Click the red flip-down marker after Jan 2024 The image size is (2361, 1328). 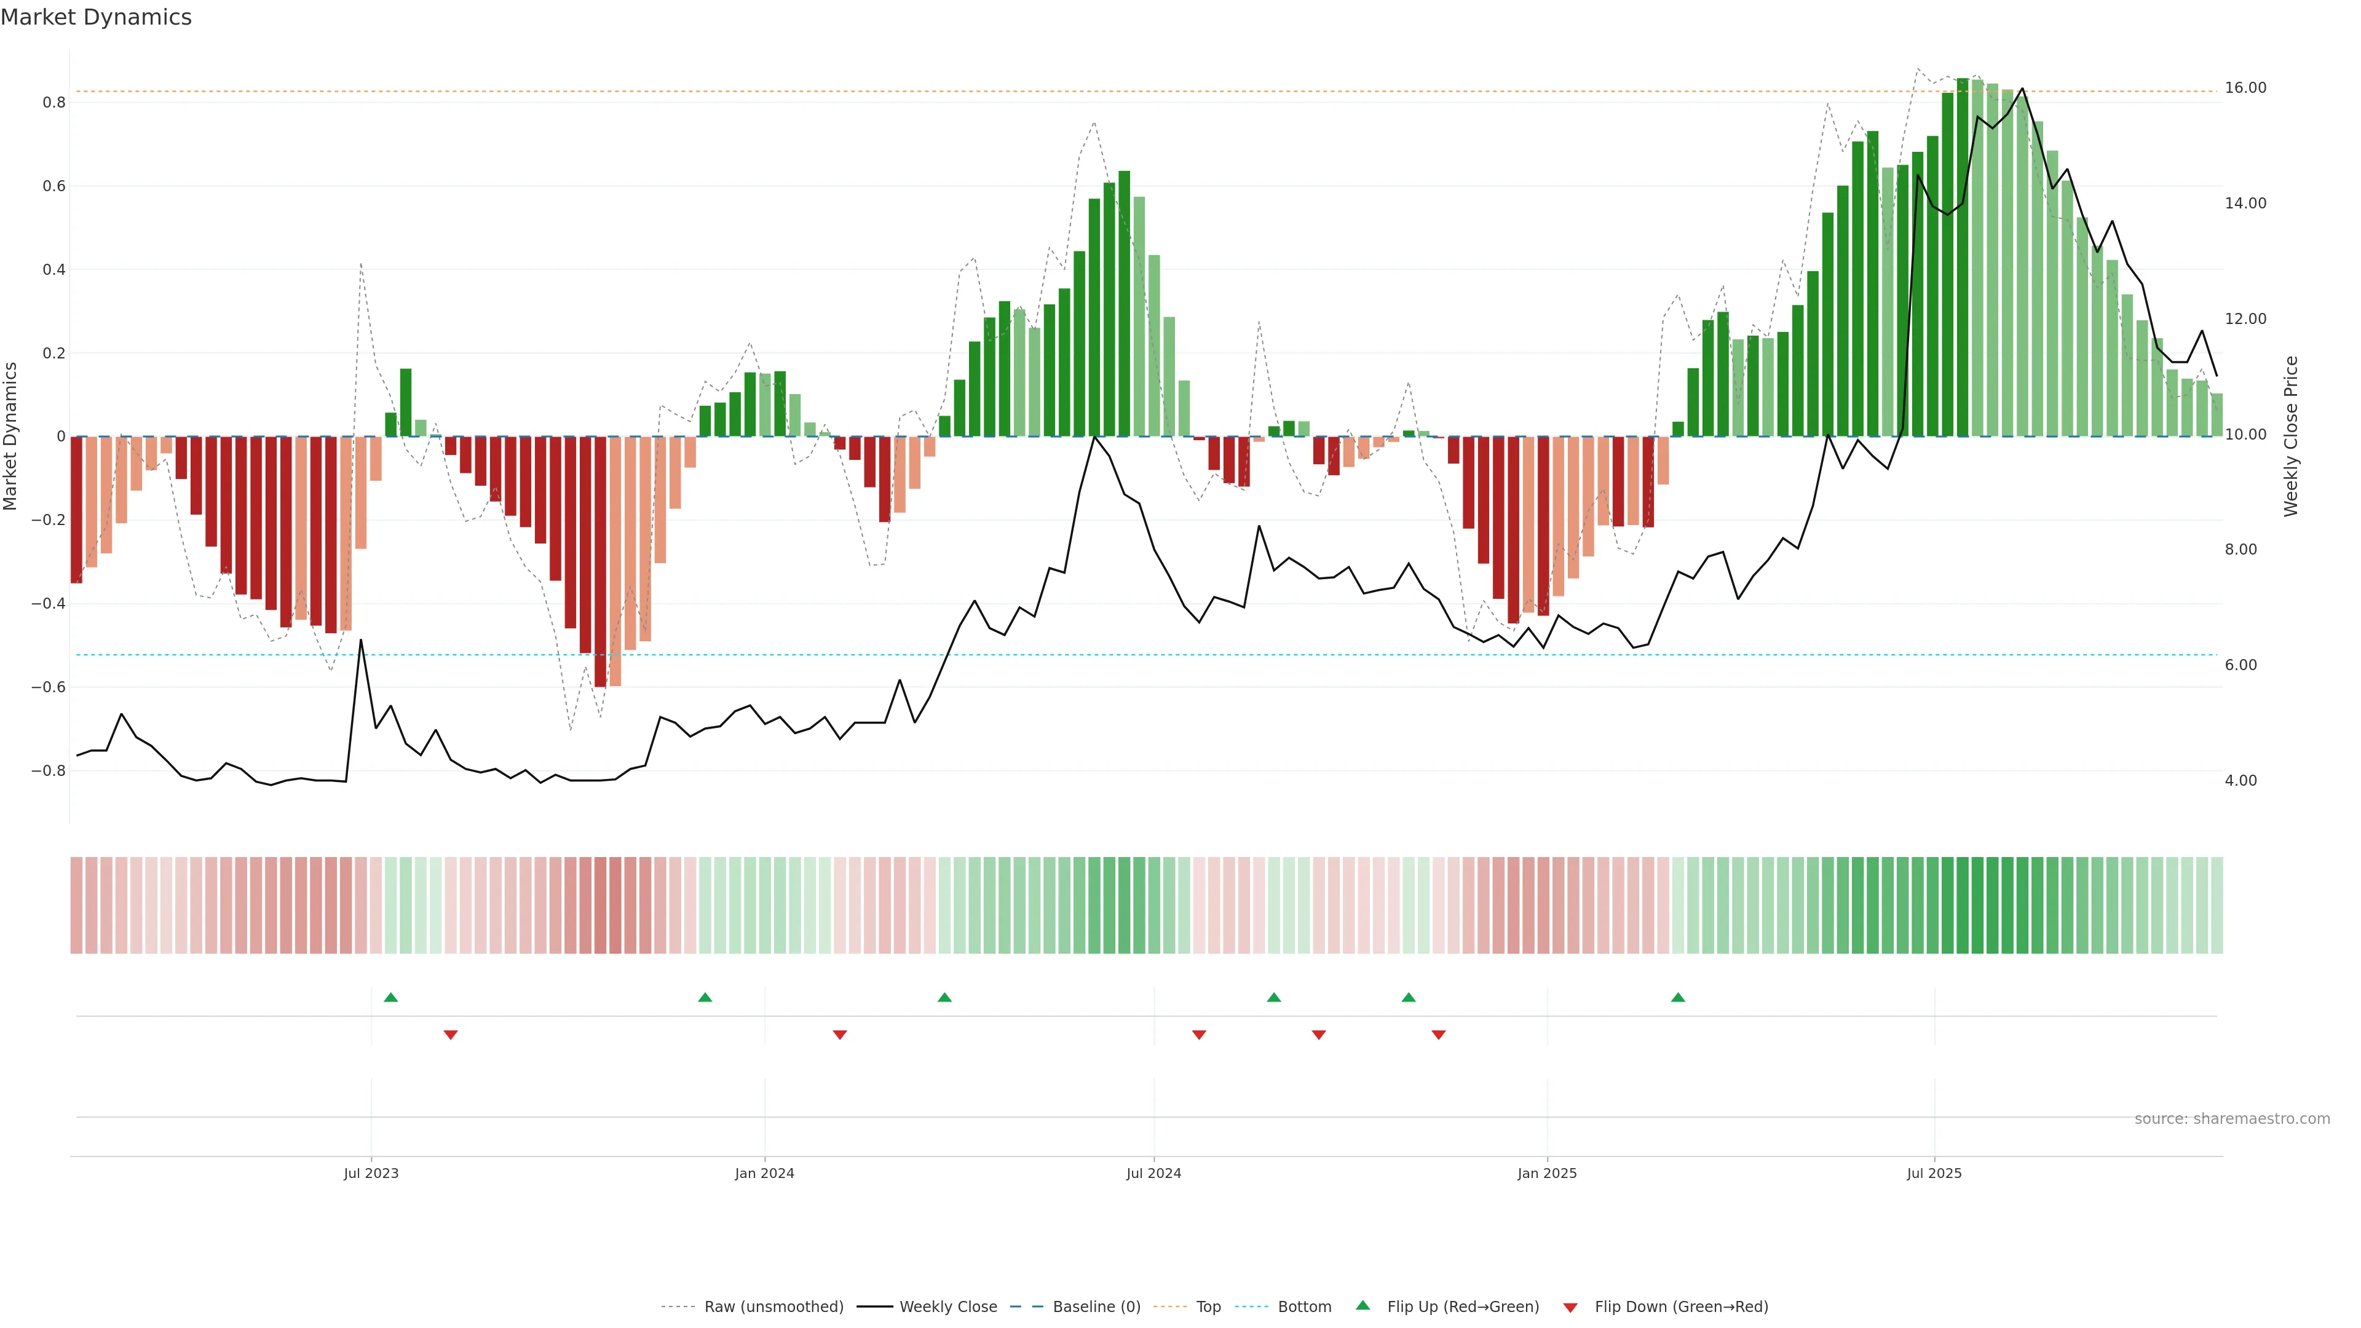click(839, 1035)
